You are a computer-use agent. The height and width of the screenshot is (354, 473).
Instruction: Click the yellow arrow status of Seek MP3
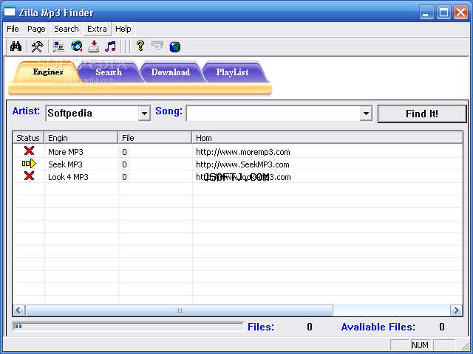29,164
